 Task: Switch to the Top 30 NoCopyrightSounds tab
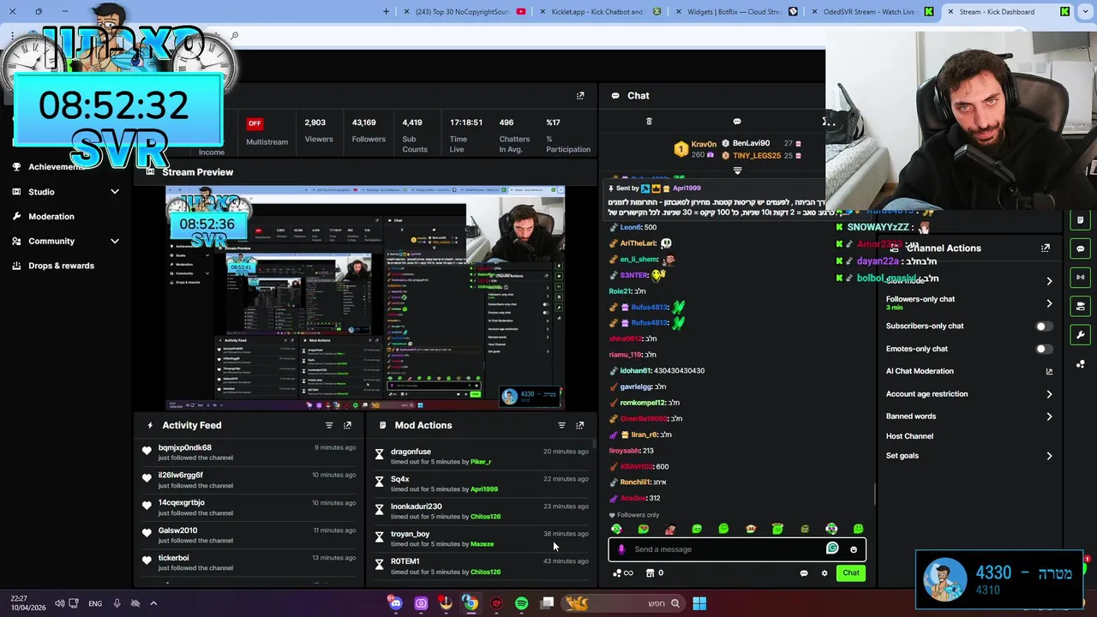pos(463,12)
